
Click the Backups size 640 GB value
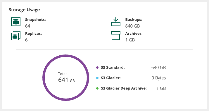(x=132, y=26)
